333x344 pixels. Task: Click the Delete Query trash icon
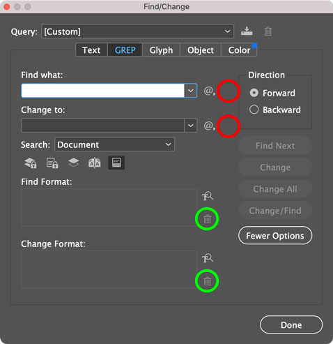tap(268, 31)
